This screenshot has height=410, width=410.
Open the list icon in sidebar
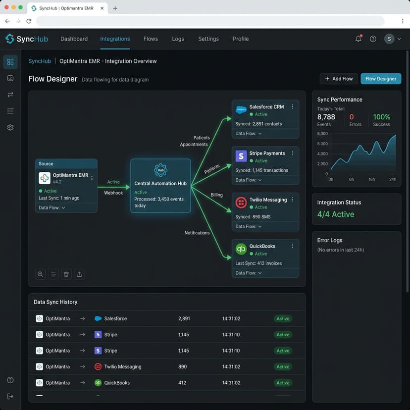coord(10,111)
